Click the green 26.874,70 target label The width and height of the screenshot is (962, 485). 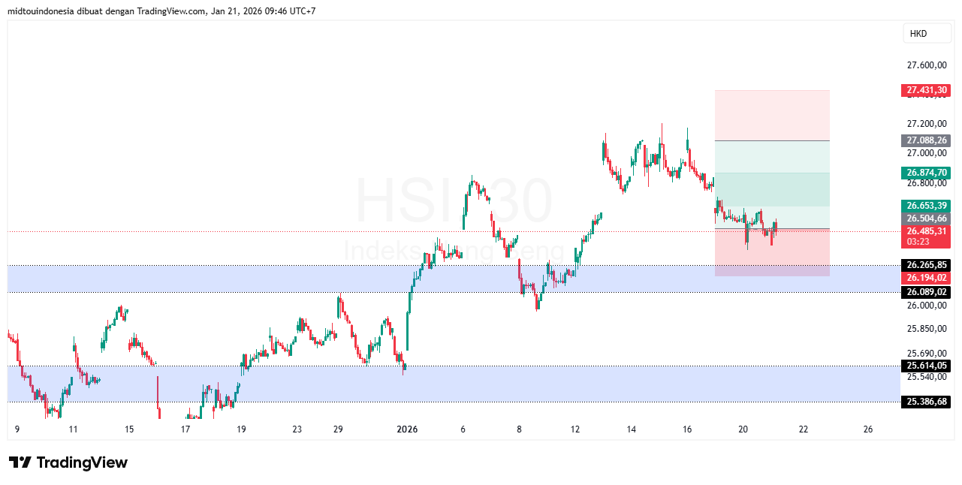(926, 173)
